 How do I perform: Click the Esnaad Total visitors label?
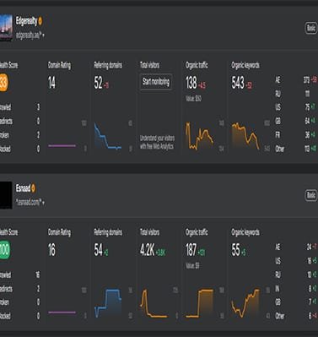pyautogui.click(x=150, y=232)
